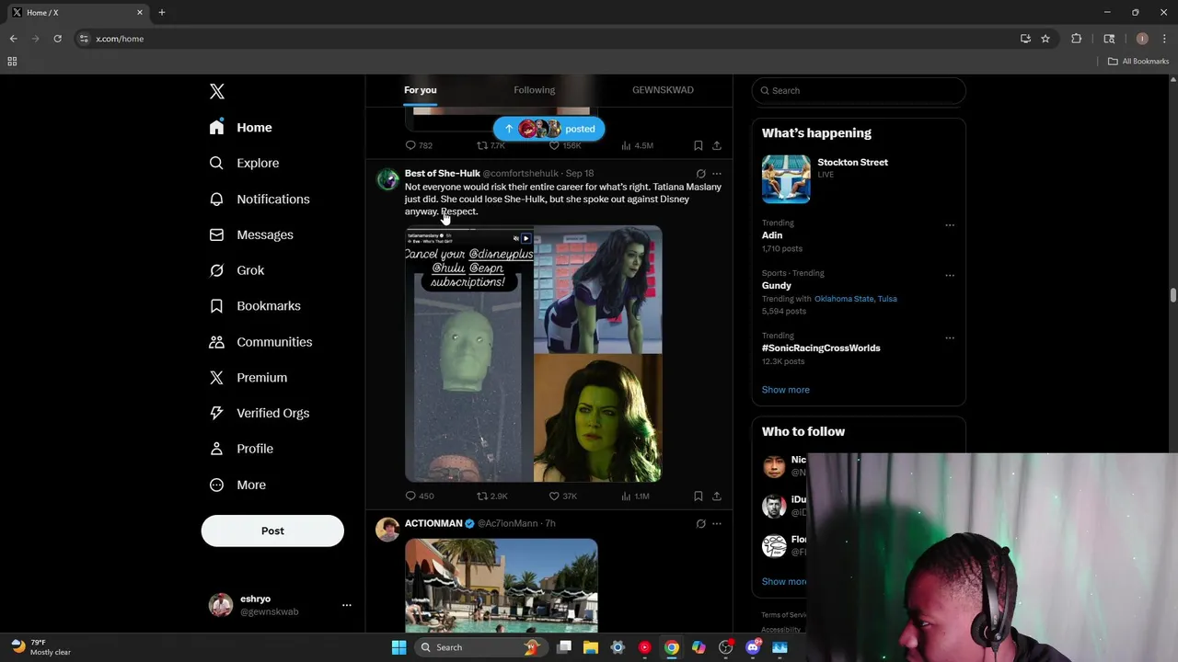Open more options for Adin trend
1178x662 pixels.
tap(950, 225)
